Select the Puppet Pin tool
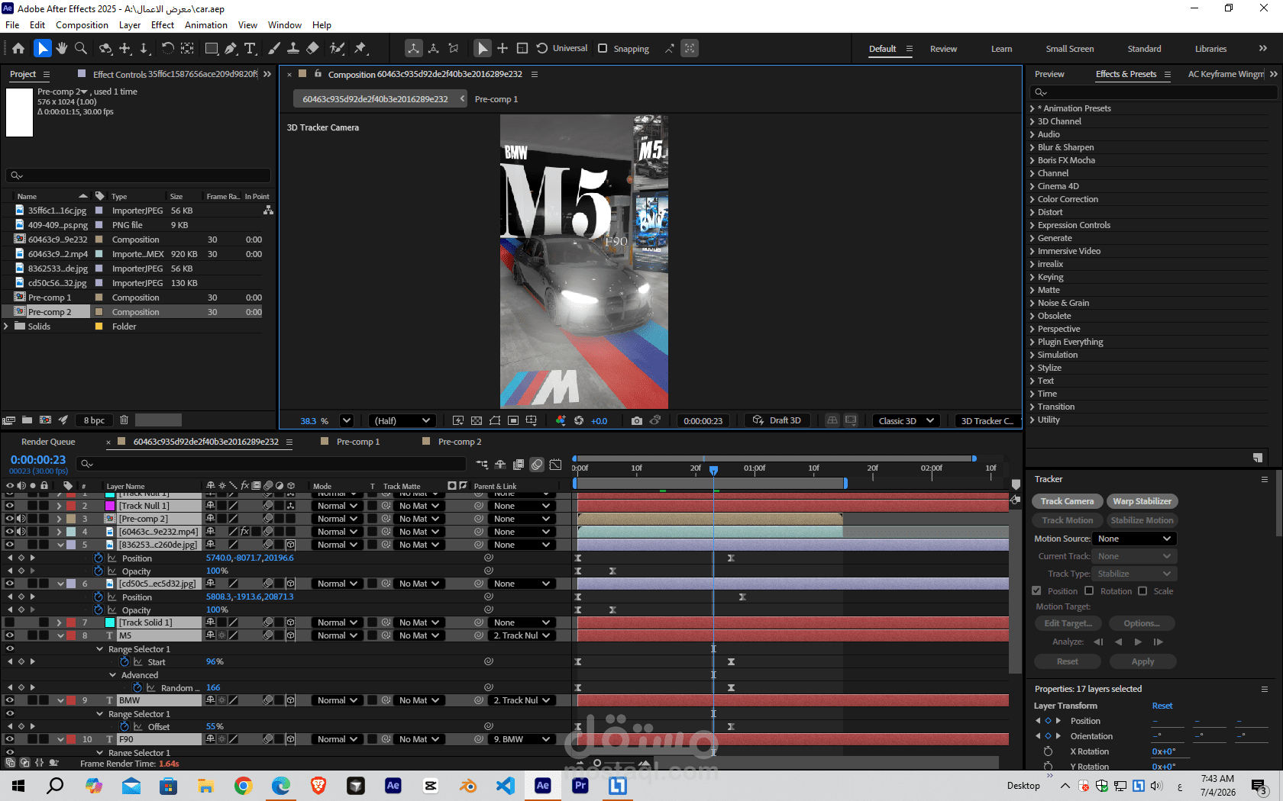This screenshot has width=1283, height=801. (x=360, y=48)
